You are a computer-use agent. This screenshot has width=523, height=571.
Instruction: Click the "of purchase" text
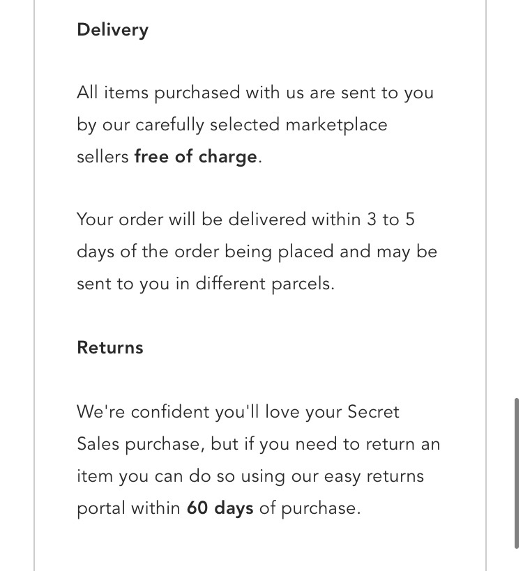[x=309, y=508]
